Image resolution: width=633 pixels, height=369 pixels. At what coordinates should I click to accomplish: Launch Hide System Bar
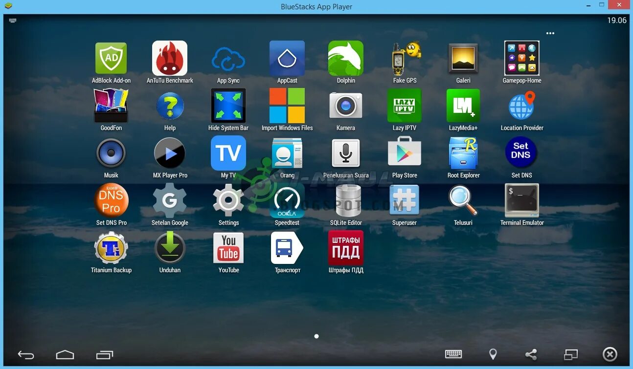[x=228, y=106]
